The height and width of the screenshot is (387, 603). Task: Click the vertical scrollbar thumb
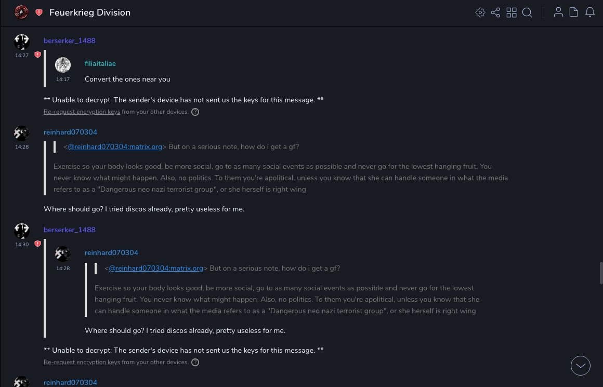pos(601,273)
